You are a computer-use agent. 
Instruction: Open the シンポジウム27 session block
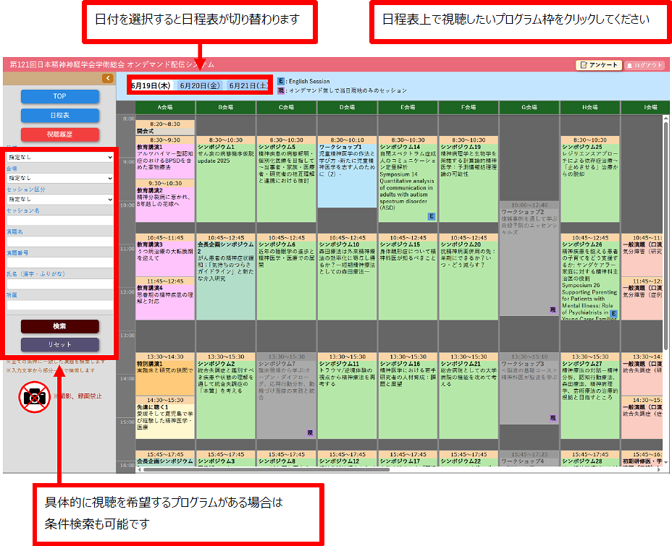590,396
